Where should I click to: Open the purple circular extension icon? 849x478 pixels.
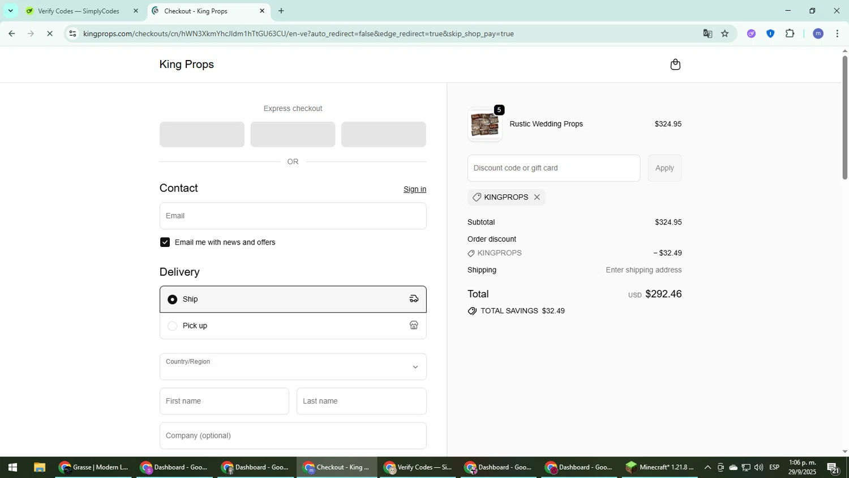tap(751, 34)
